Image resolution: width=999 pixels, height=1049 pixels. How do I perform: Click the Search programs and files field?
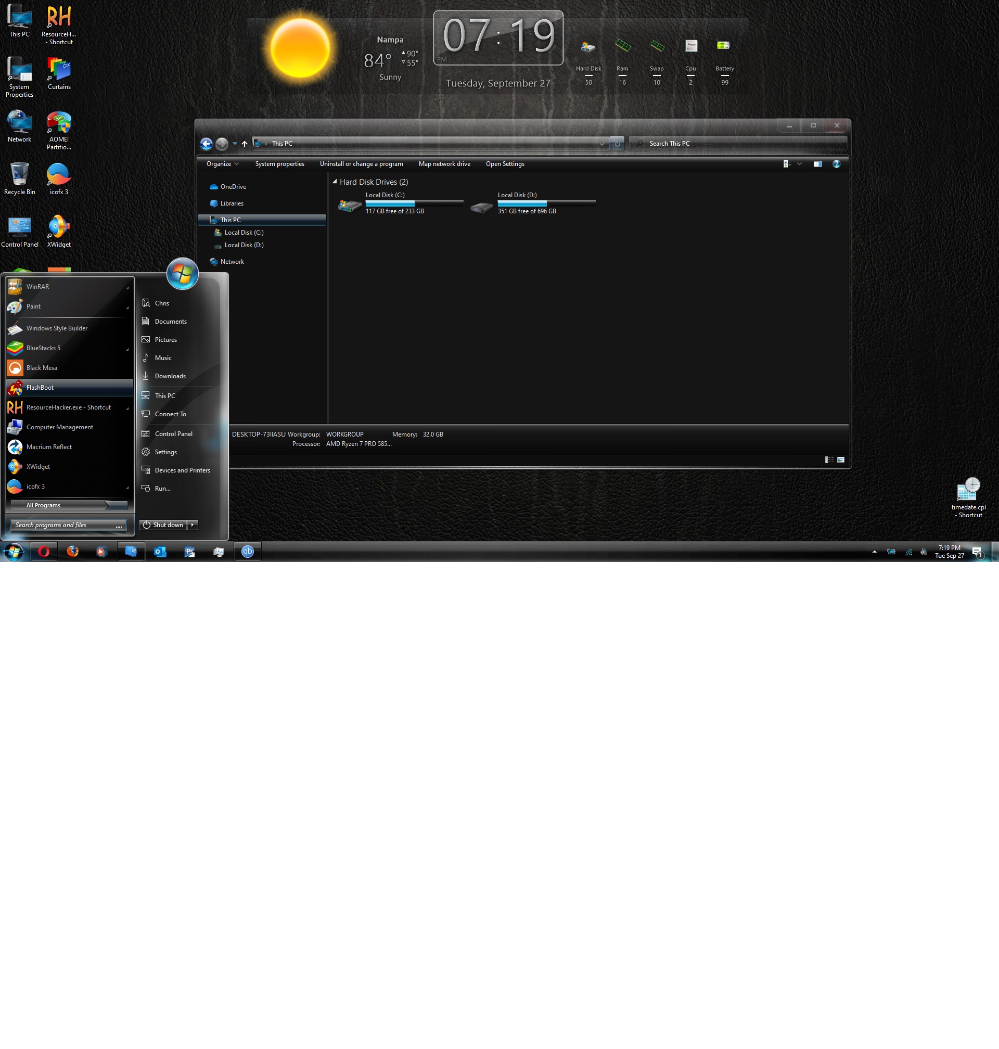64,524
